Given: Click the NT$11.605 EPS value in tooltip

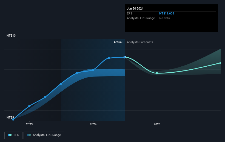Looking at the screenshot, I should pos(167,13).
